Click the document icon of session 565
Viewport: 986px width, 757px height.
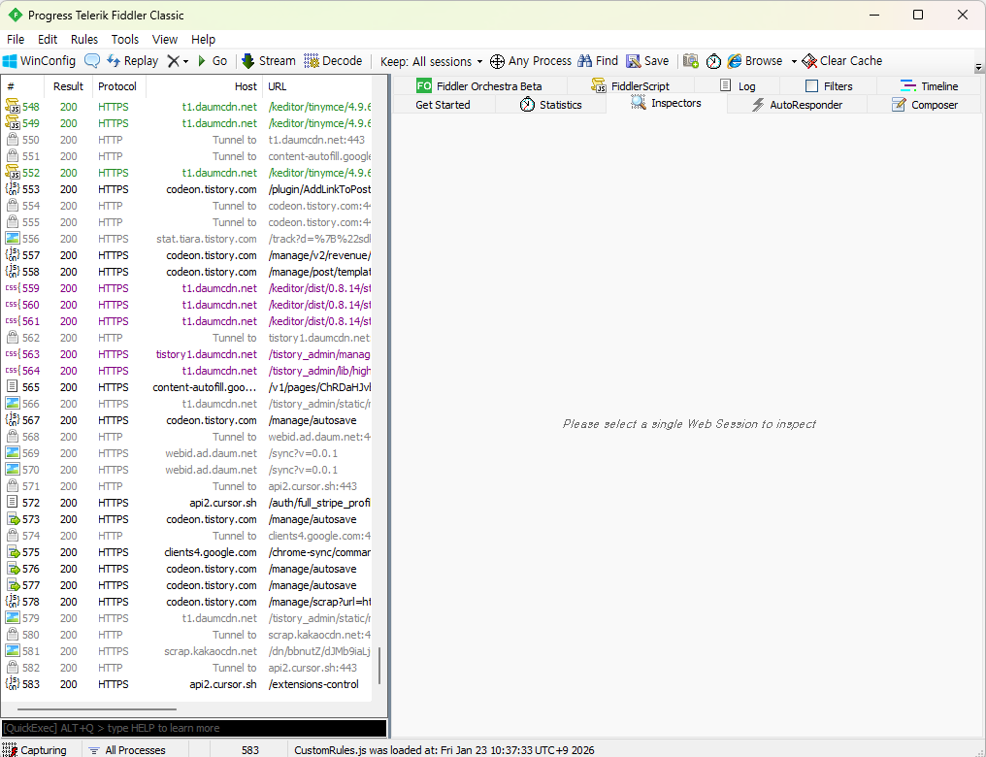tap(12, 386)
